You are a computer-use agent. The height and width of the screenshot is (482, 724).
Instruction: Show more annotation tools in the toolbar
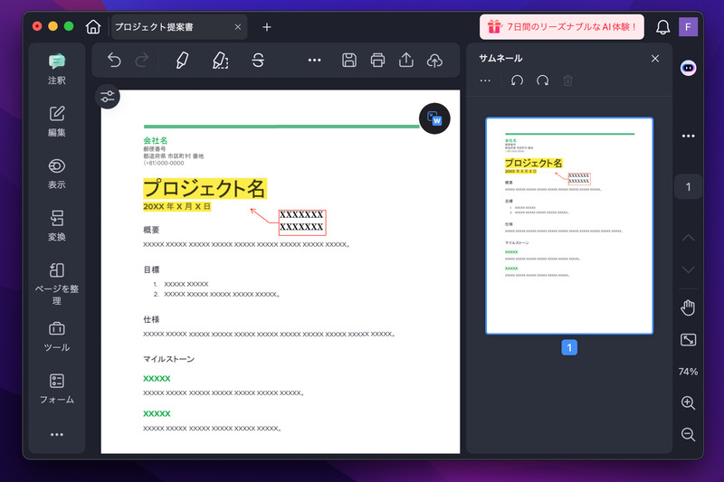(x=314, y=60)
